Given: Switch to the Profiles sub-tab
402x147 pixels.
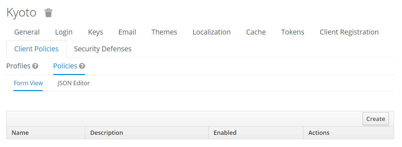Looking at the screenshot, I should tap(19, 66).
